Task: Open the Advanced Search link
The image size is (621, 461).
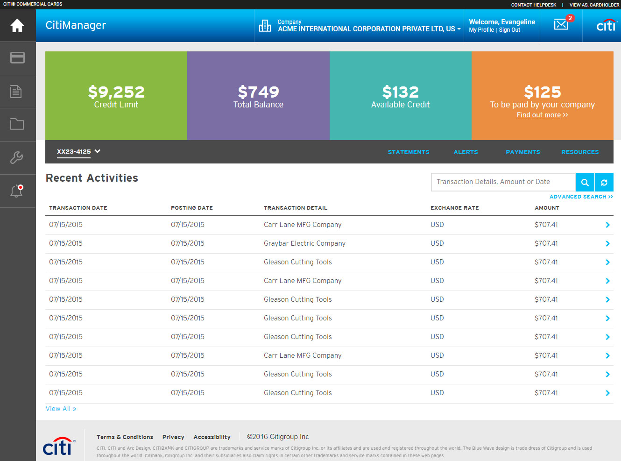Action: tap(580, 197)
